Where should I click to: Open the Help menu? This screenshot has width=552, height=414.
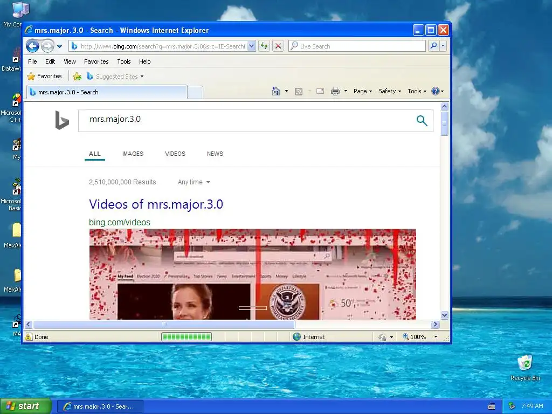click(144, 61)
